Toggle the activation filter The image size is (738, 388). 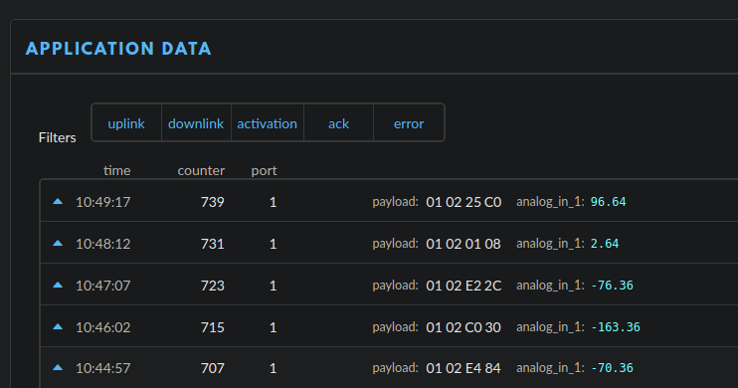[x=267, y=123]
